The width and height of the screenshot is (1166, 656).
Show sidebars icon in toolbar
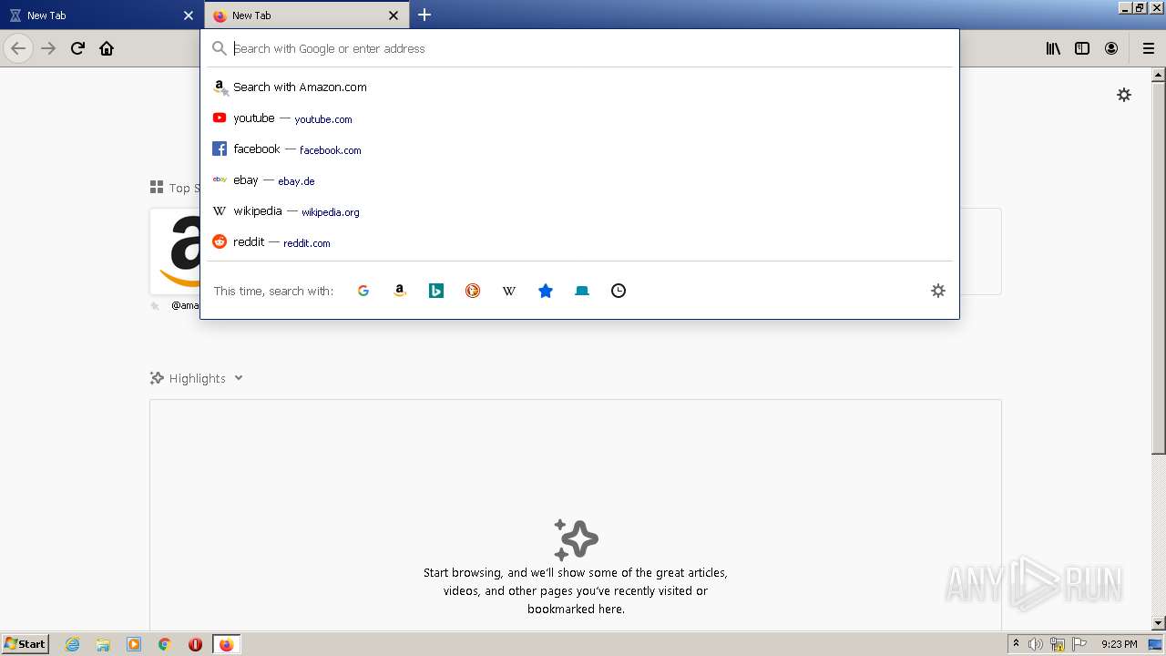tap(1082, 48)
